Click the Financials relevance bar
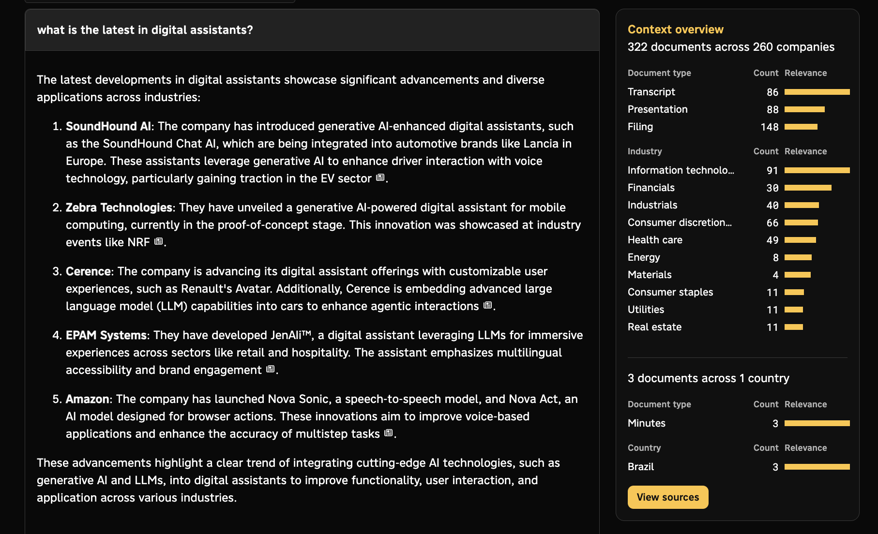878x534 pixels. tap(808, 188)
